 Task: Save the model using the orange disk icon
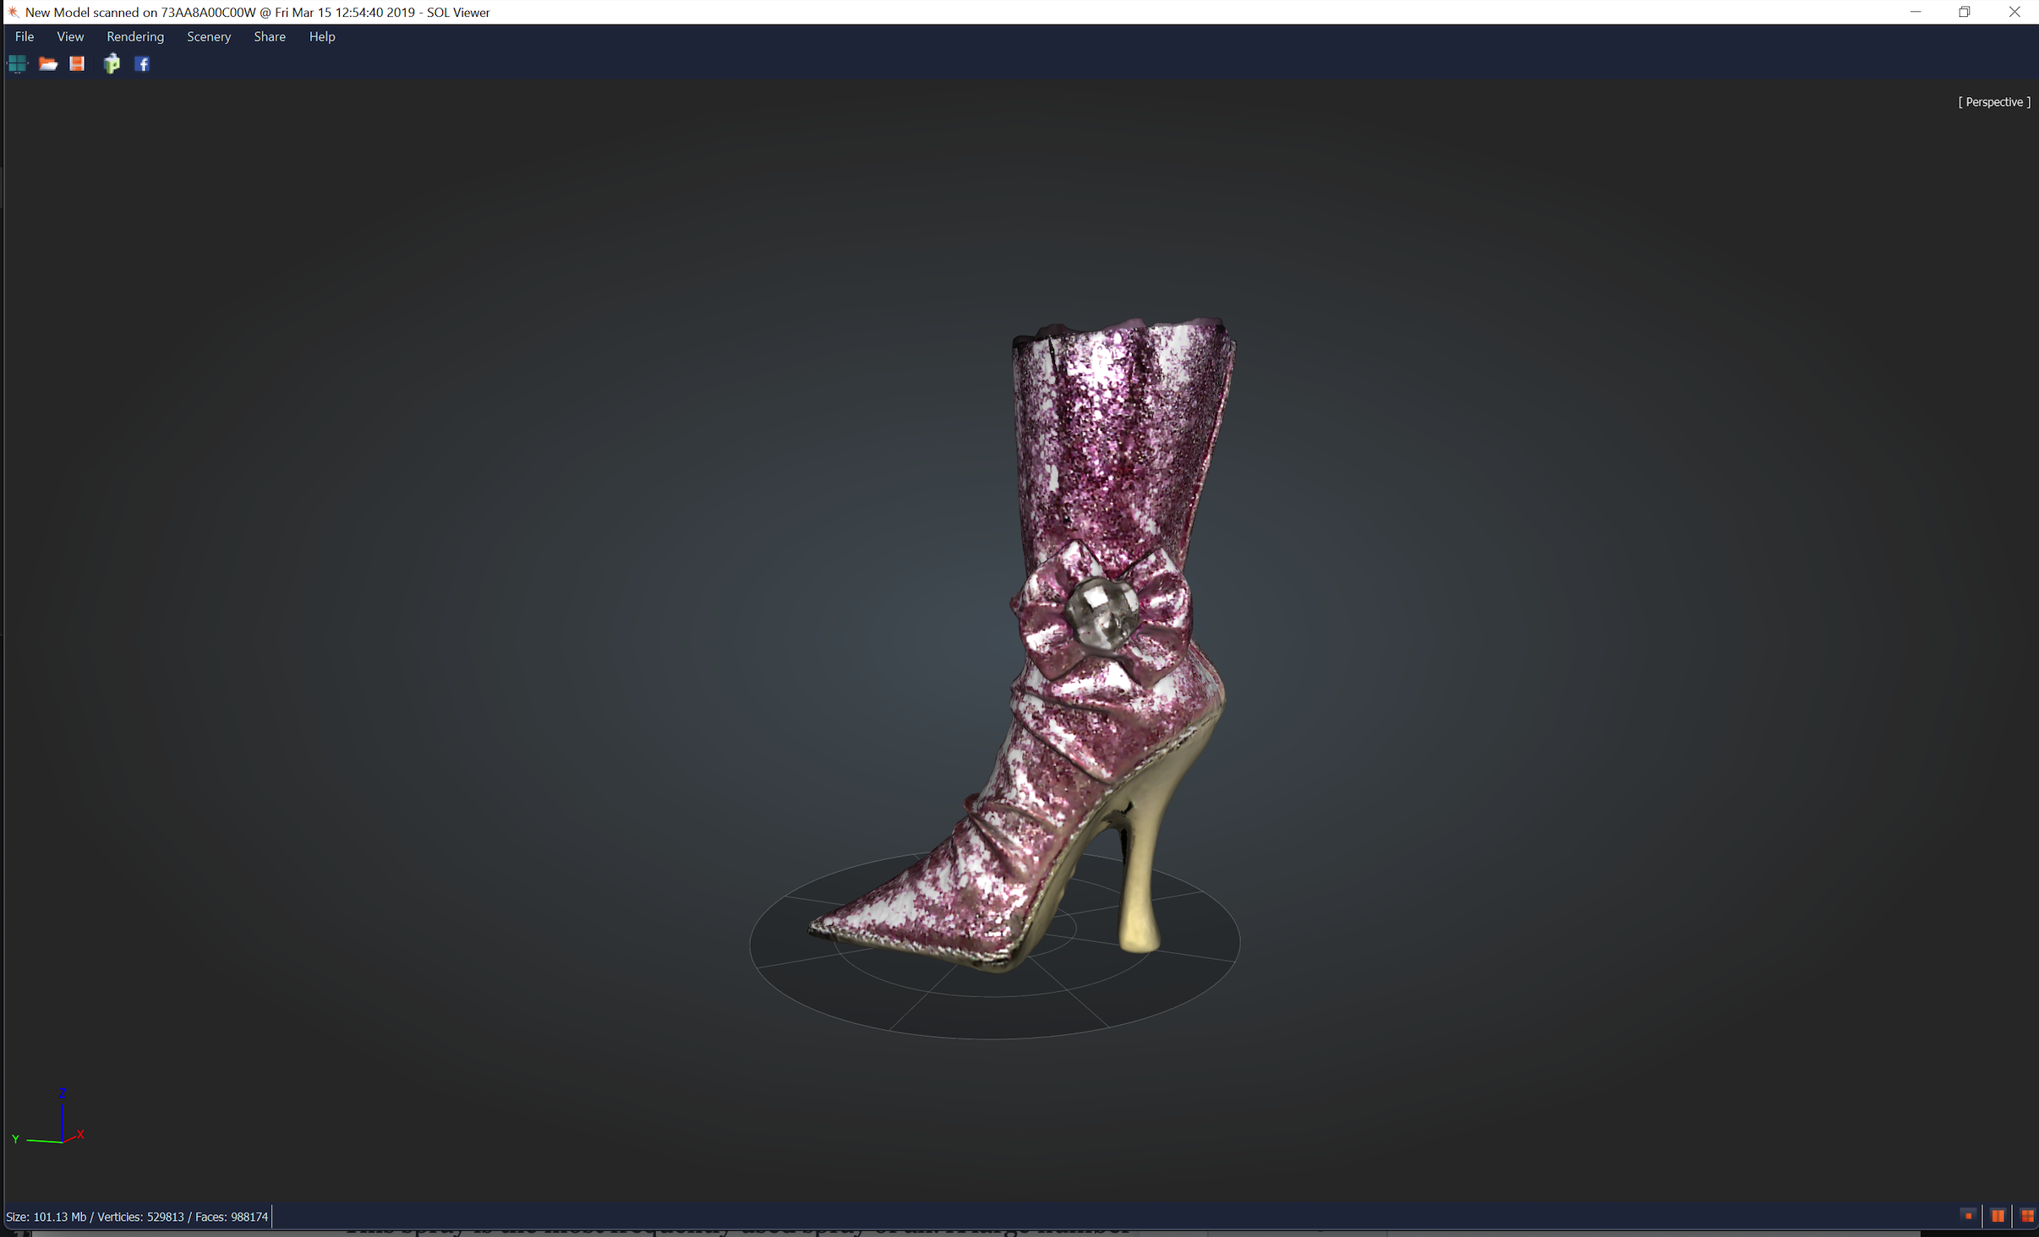(77, 64)
